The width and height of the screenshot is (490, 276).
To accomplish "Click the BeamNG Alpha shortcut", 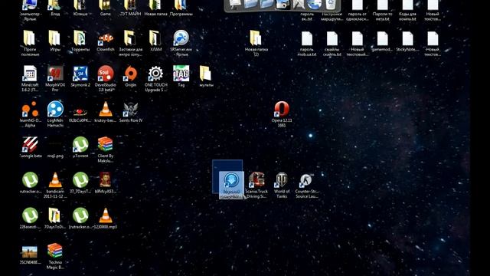I will tap(30, 109).
